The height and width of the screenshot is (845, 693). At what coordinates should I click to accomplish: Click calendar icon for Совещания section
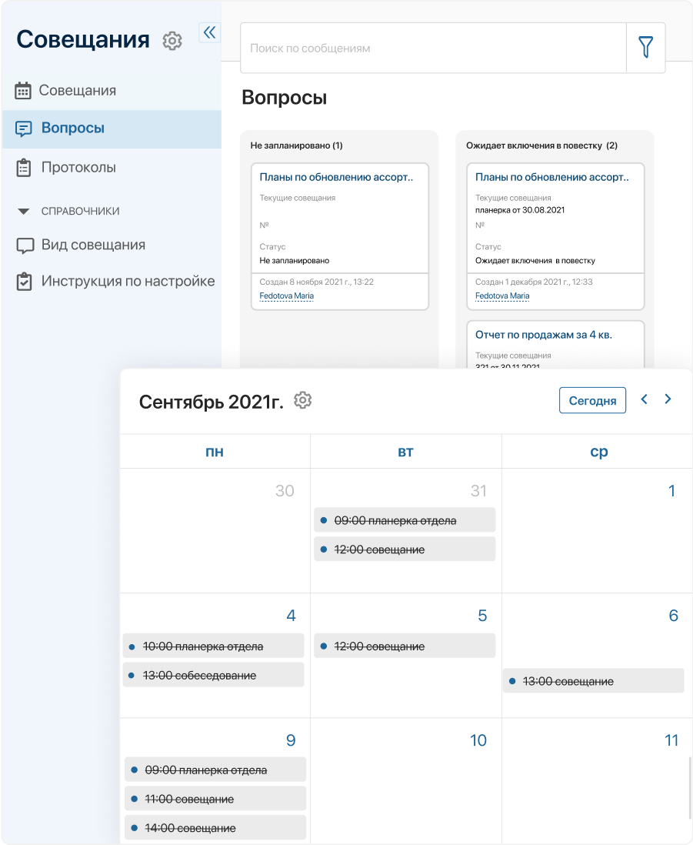(x=24, y=90)
